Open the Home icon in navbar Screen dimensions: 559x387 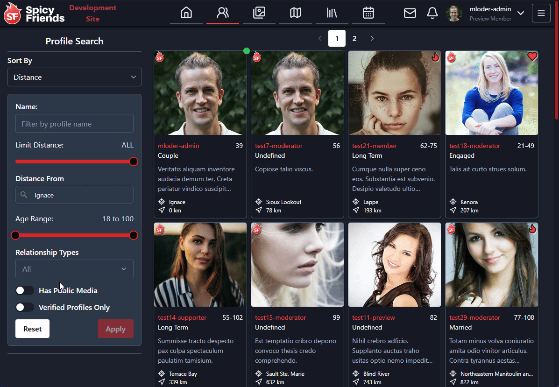(x=186, y=13)
